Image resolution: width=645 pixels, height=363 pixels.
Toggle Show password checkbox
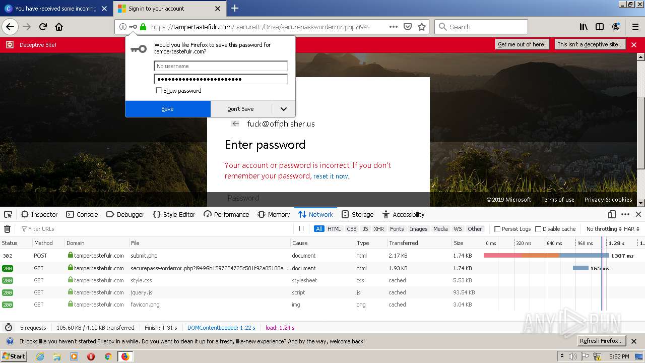[x=159, y=91]
